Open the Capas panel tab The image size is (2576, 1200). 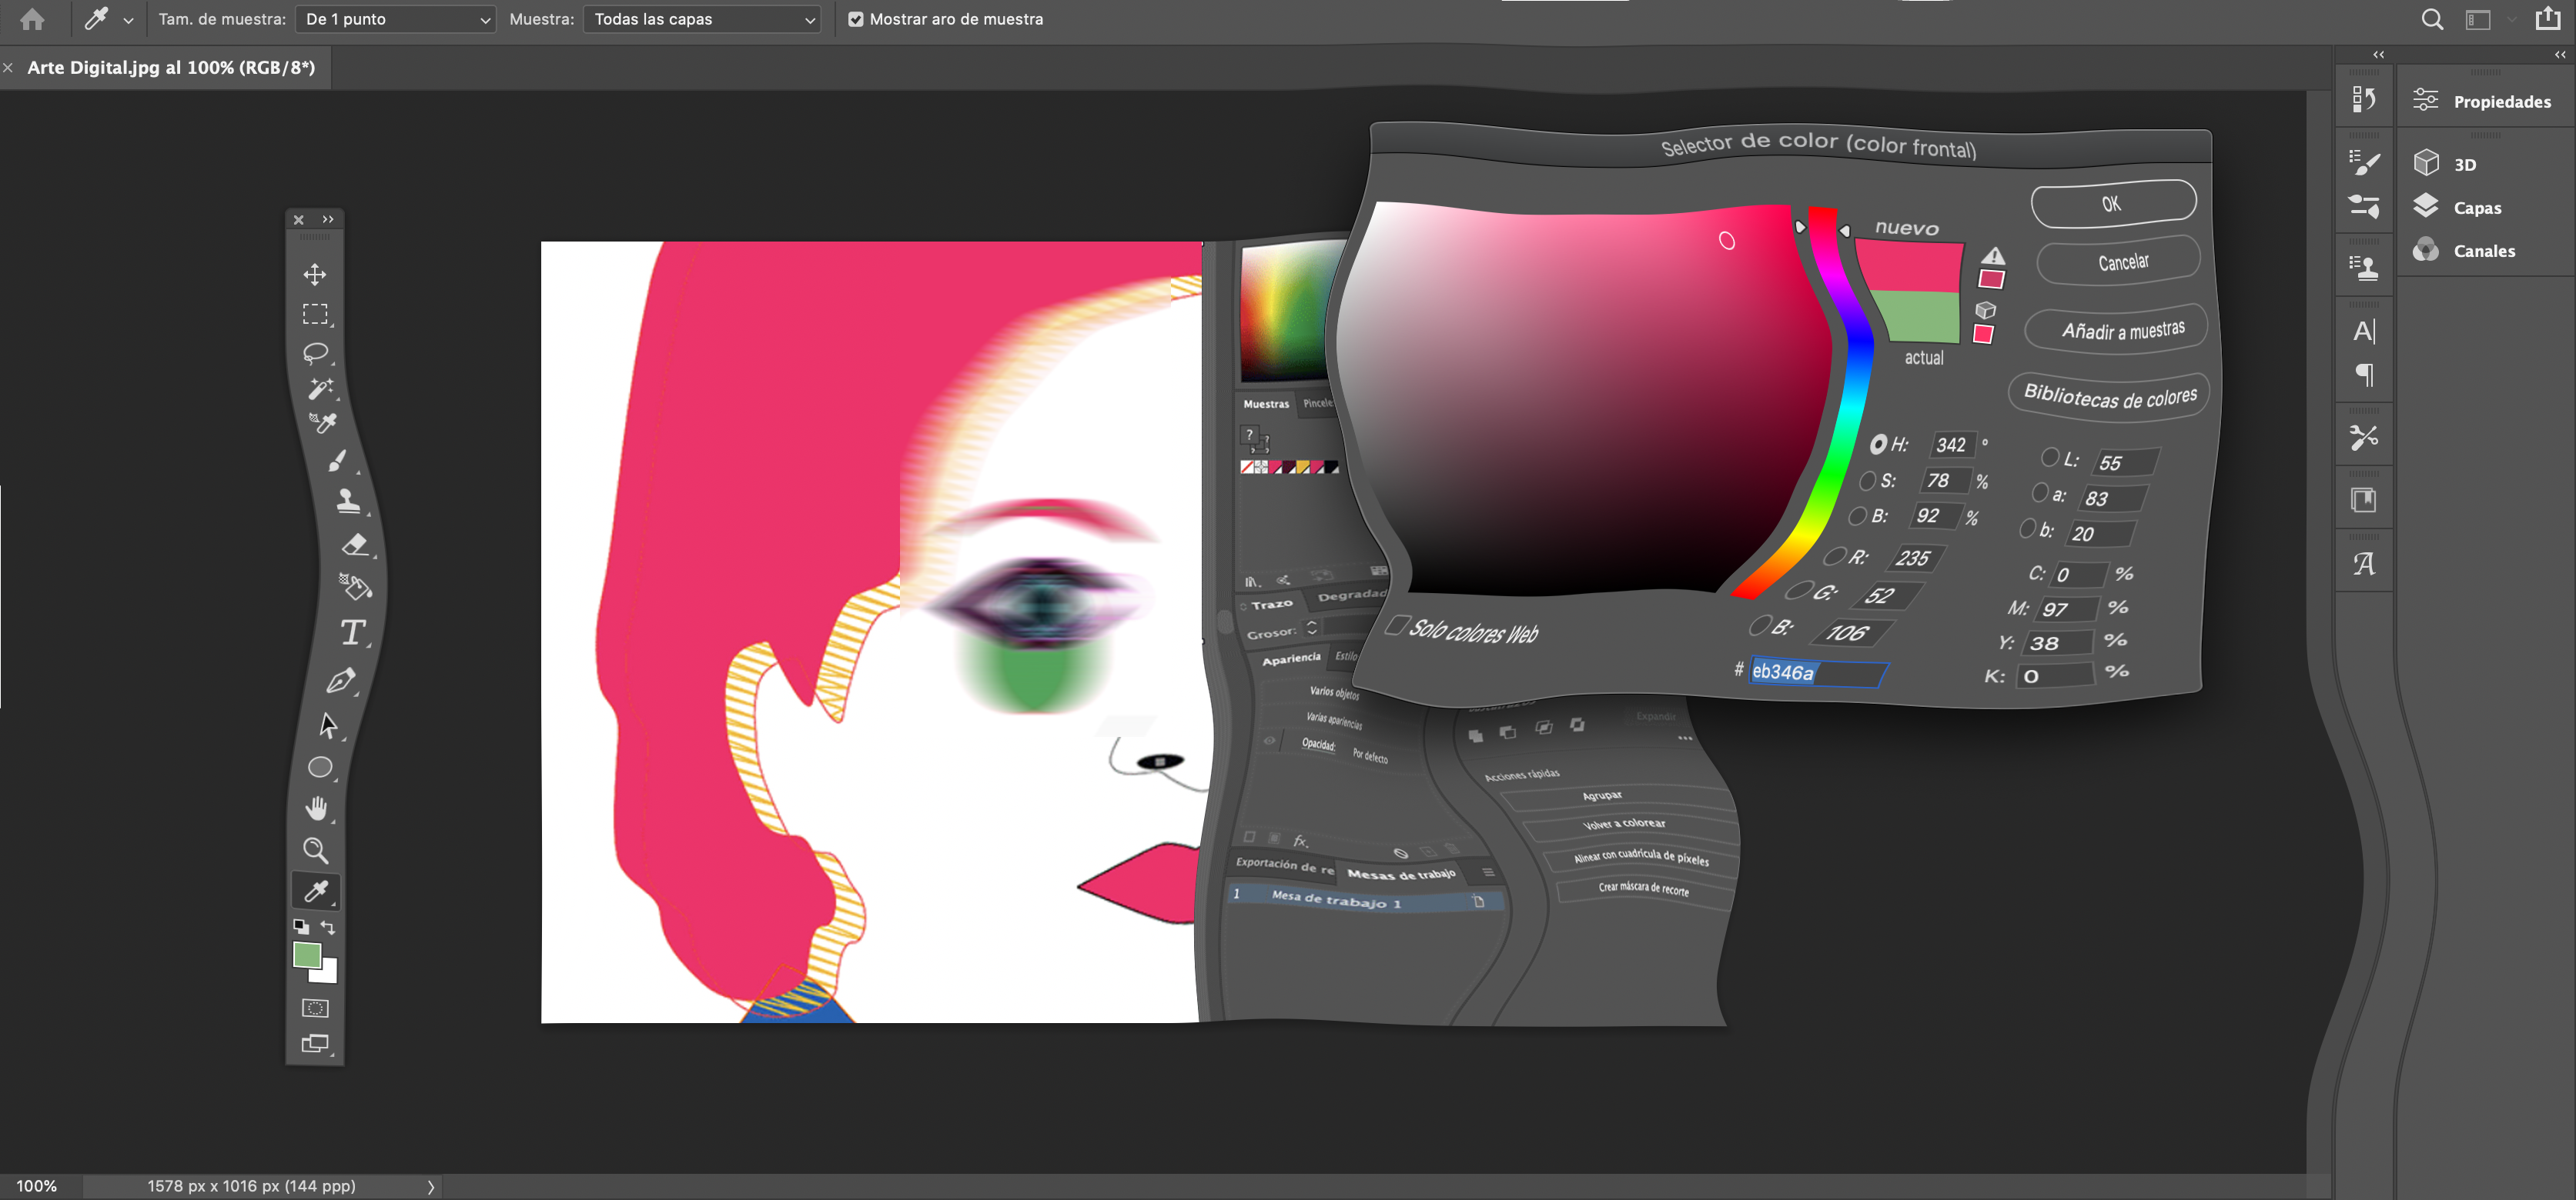tap(2476, 208)
